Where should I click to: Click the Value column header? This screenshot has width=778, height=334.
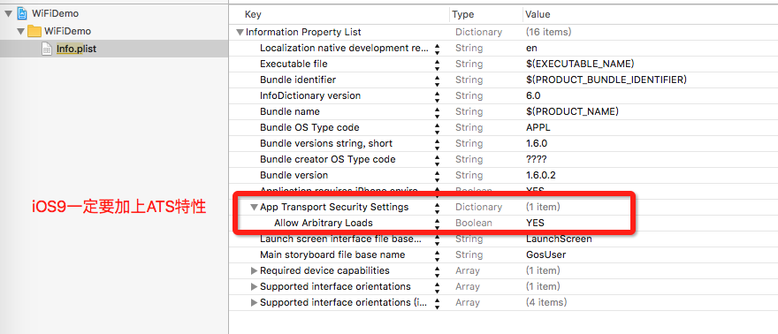click(538, 15)
